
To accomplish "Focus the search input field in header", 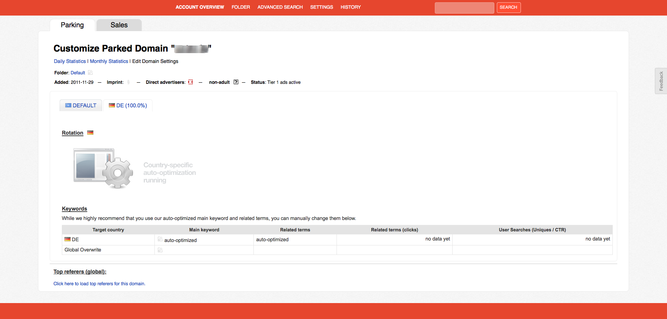I will click(464, 8).
